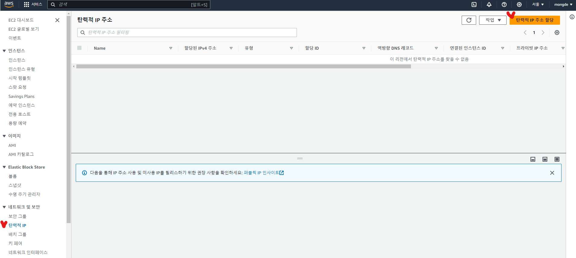Open the services grid menu

pyautogui.click(x=27, y=5)
